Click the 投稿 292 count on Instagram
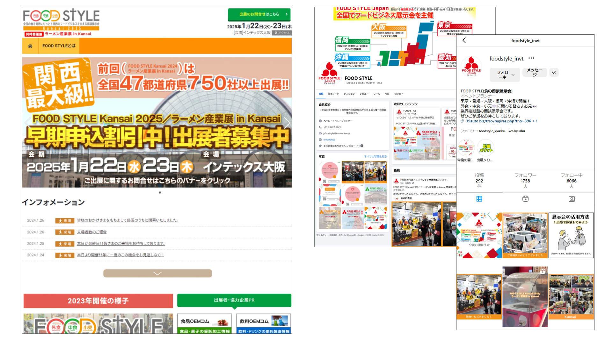 pyautogui.click(x=479, y=181)
